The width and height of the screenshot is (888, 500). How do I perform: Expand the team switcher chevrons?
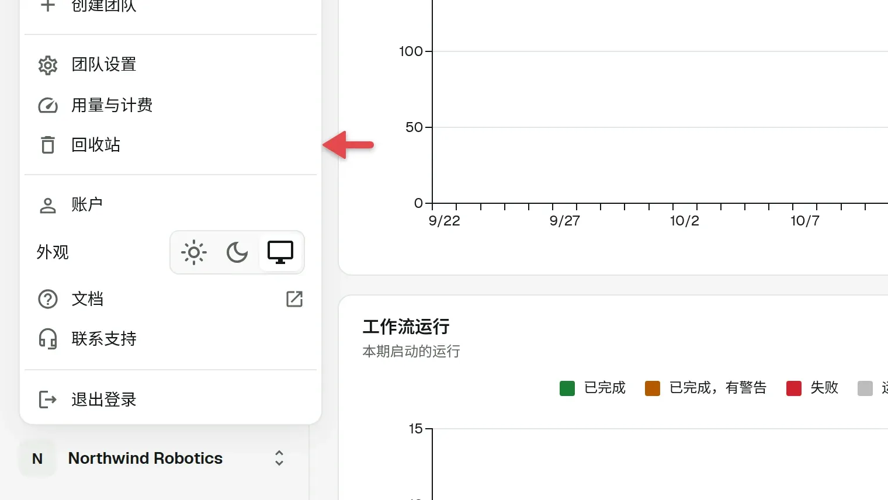click(279, 458)
